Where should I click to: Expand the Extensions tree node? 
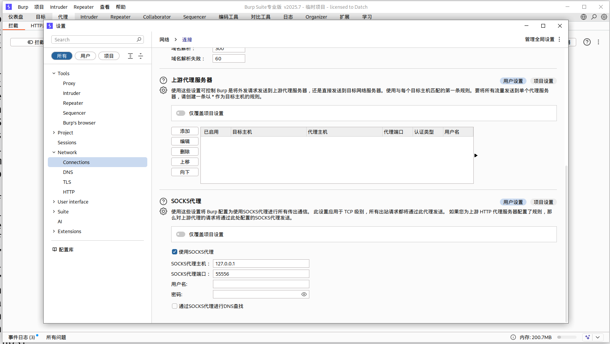tap(54, 231)
